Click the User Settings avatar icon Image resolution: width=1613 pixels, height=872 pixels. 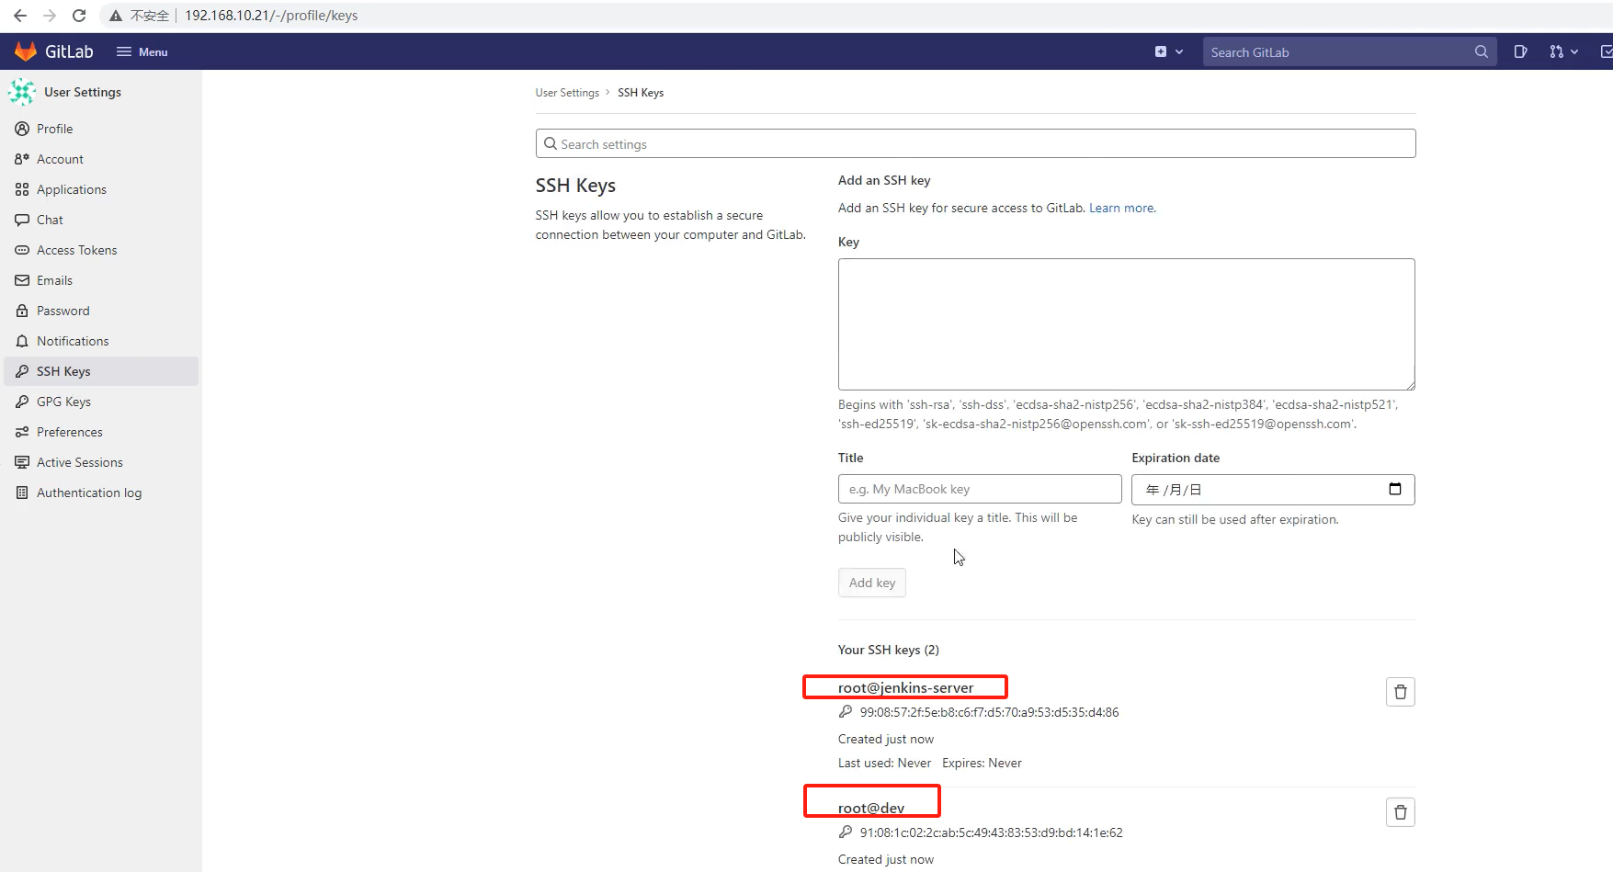pyautogui.click(x=22, y=92)
